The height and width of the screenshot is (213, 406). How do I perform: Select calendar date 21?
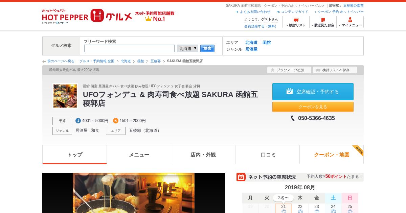pos(284,208)
